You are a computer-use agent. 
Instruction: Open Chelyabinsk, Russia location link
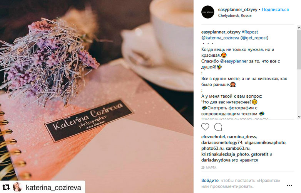pyautogui.click(x=234, y=15)
